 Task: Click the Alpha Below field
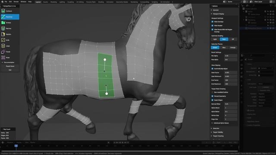[231, 112]
